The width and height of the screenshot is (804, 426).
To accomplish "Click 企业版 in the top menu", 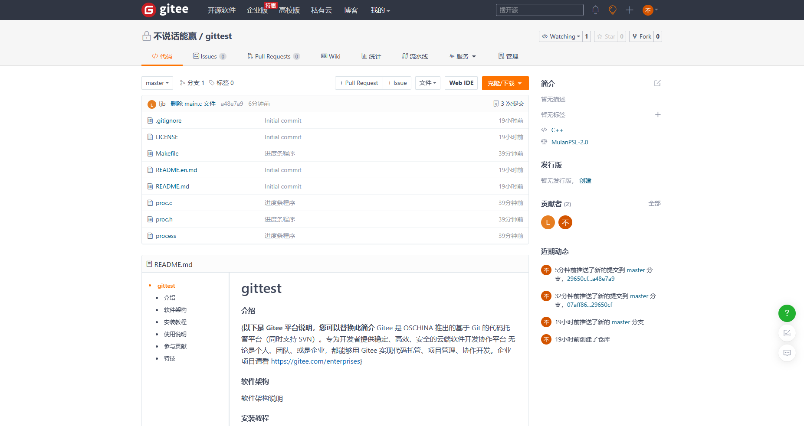I will click(x=257, y=10).
